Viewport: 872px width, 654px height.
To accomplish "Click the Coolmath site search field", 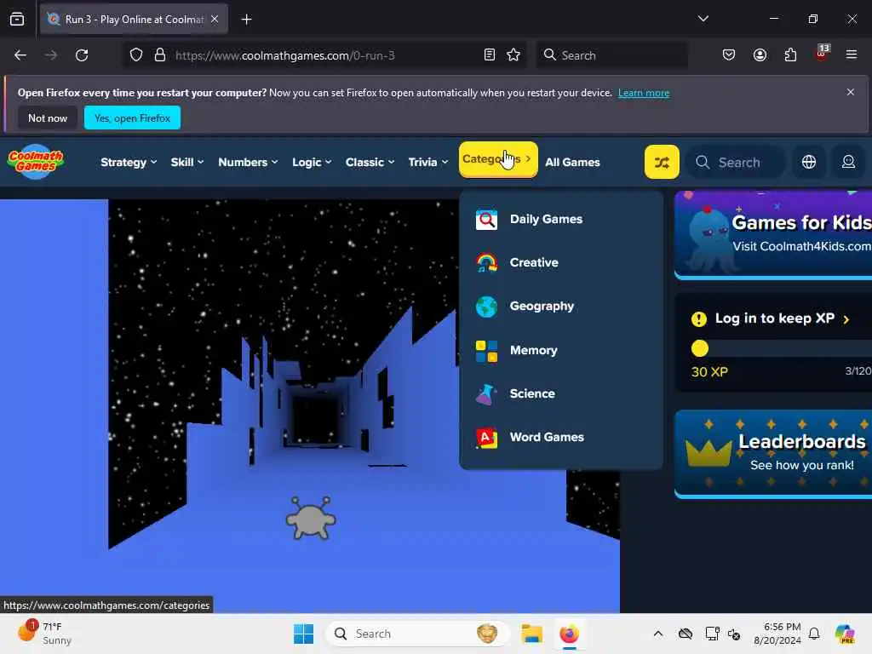I will (737, 163).
